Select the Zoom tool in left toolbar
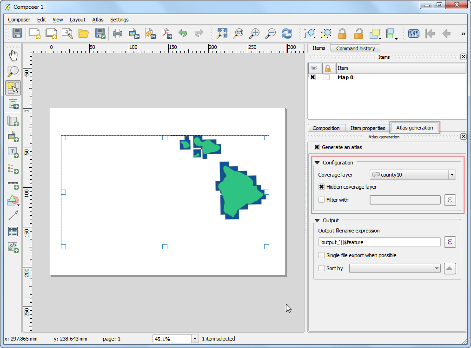471x348 pixels. point(13,72)
